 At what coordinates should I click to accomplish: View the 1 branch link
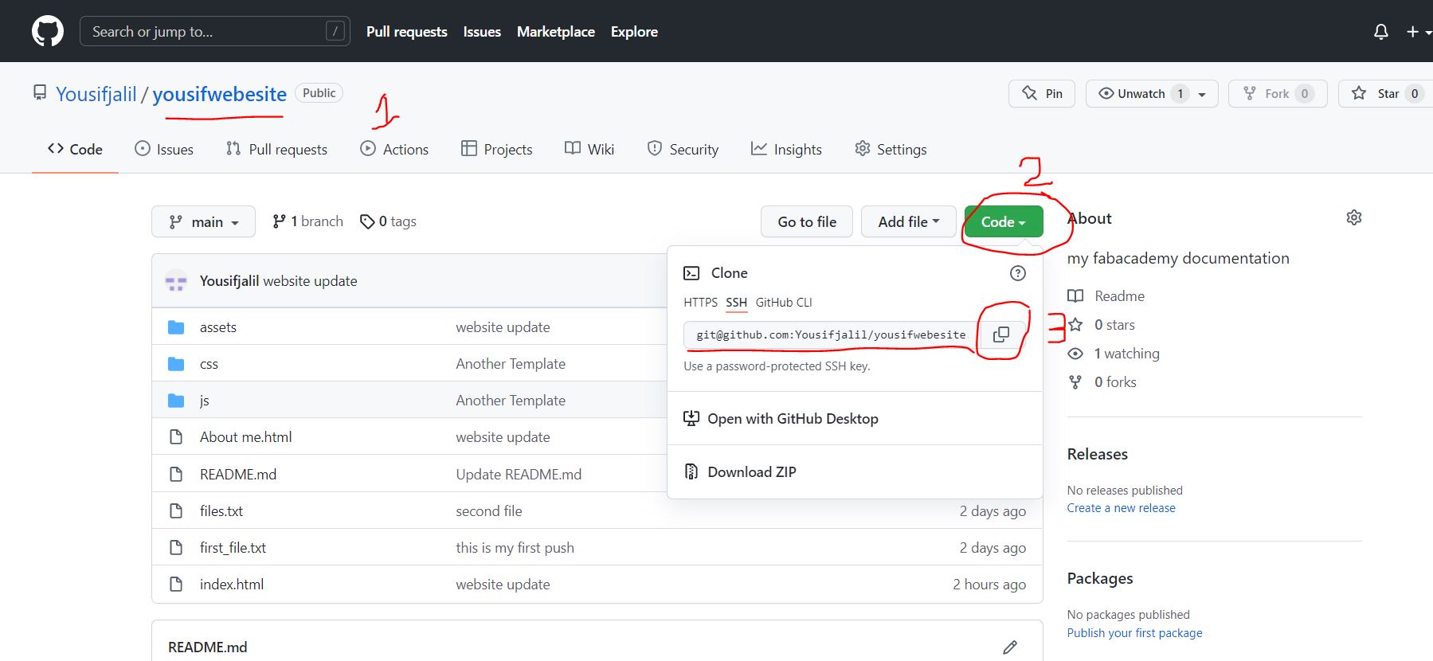click(x=307, y=221)
